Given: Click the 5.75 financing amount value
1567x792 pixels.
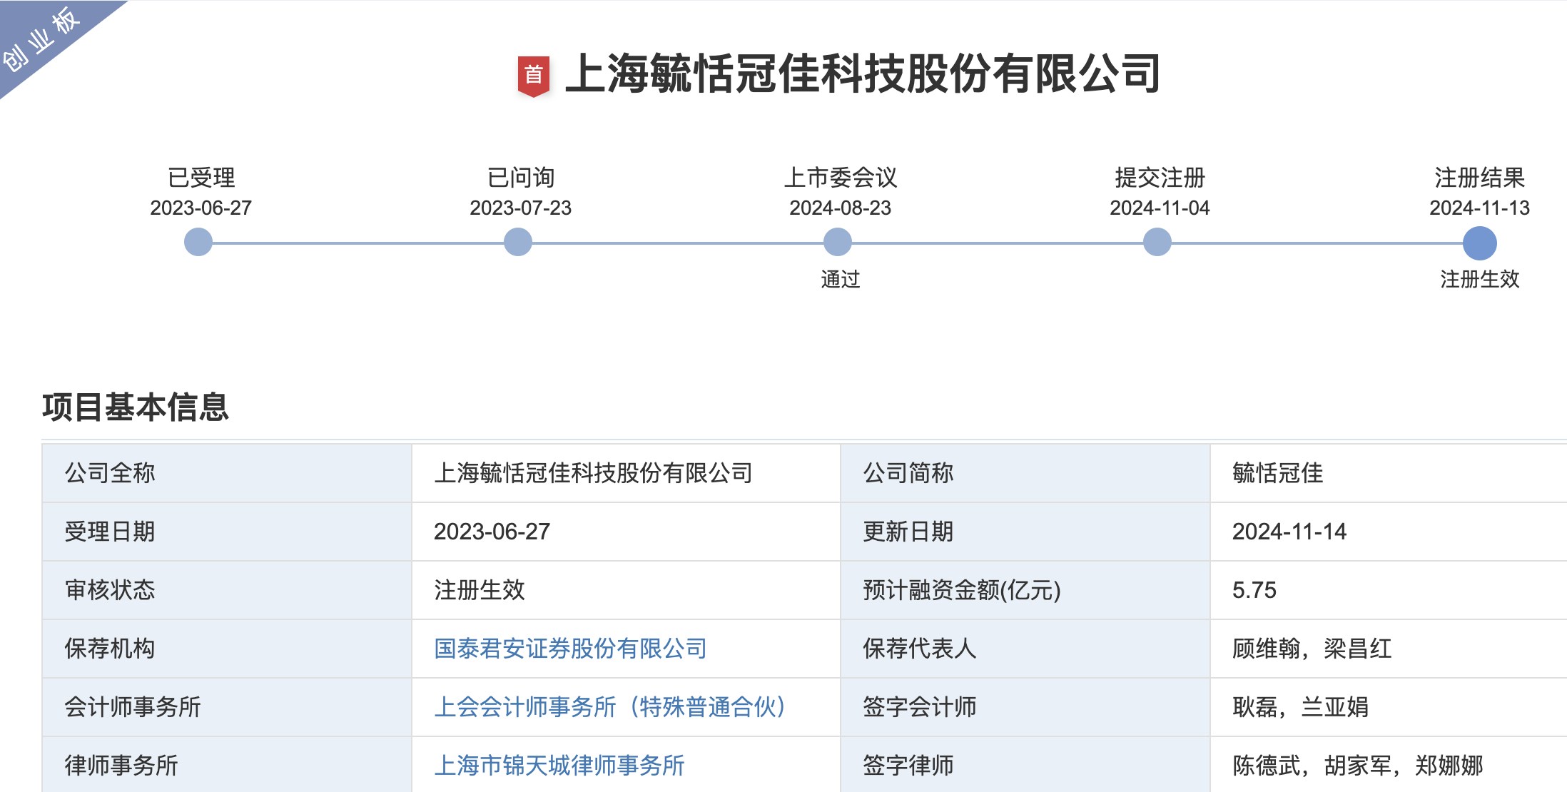Looking at the screenshot, I should (1254, 590).
